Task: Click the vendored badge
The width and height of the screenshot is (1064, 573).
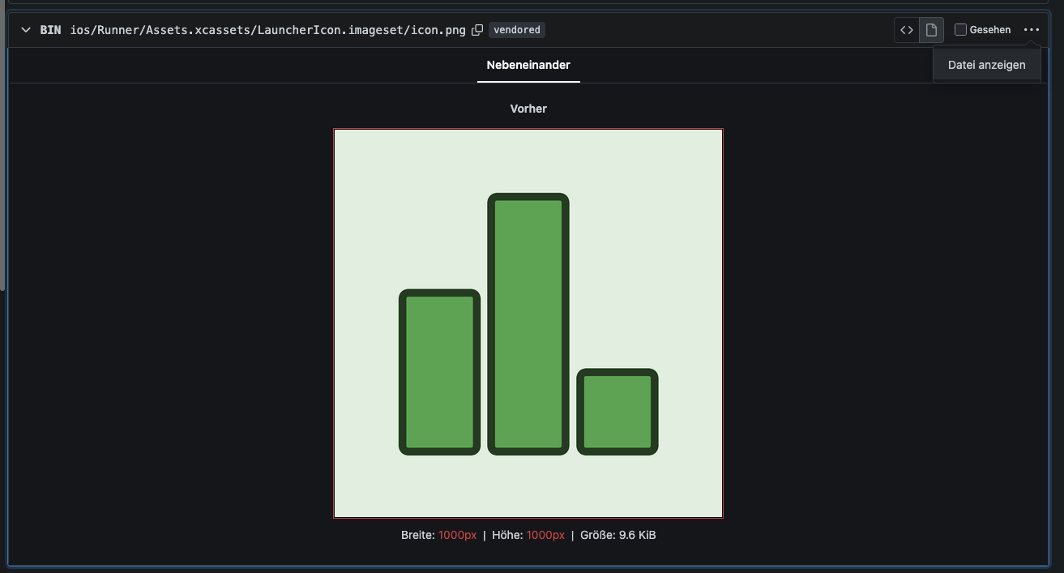Action: pyautogui.click(x=517, y=30)
